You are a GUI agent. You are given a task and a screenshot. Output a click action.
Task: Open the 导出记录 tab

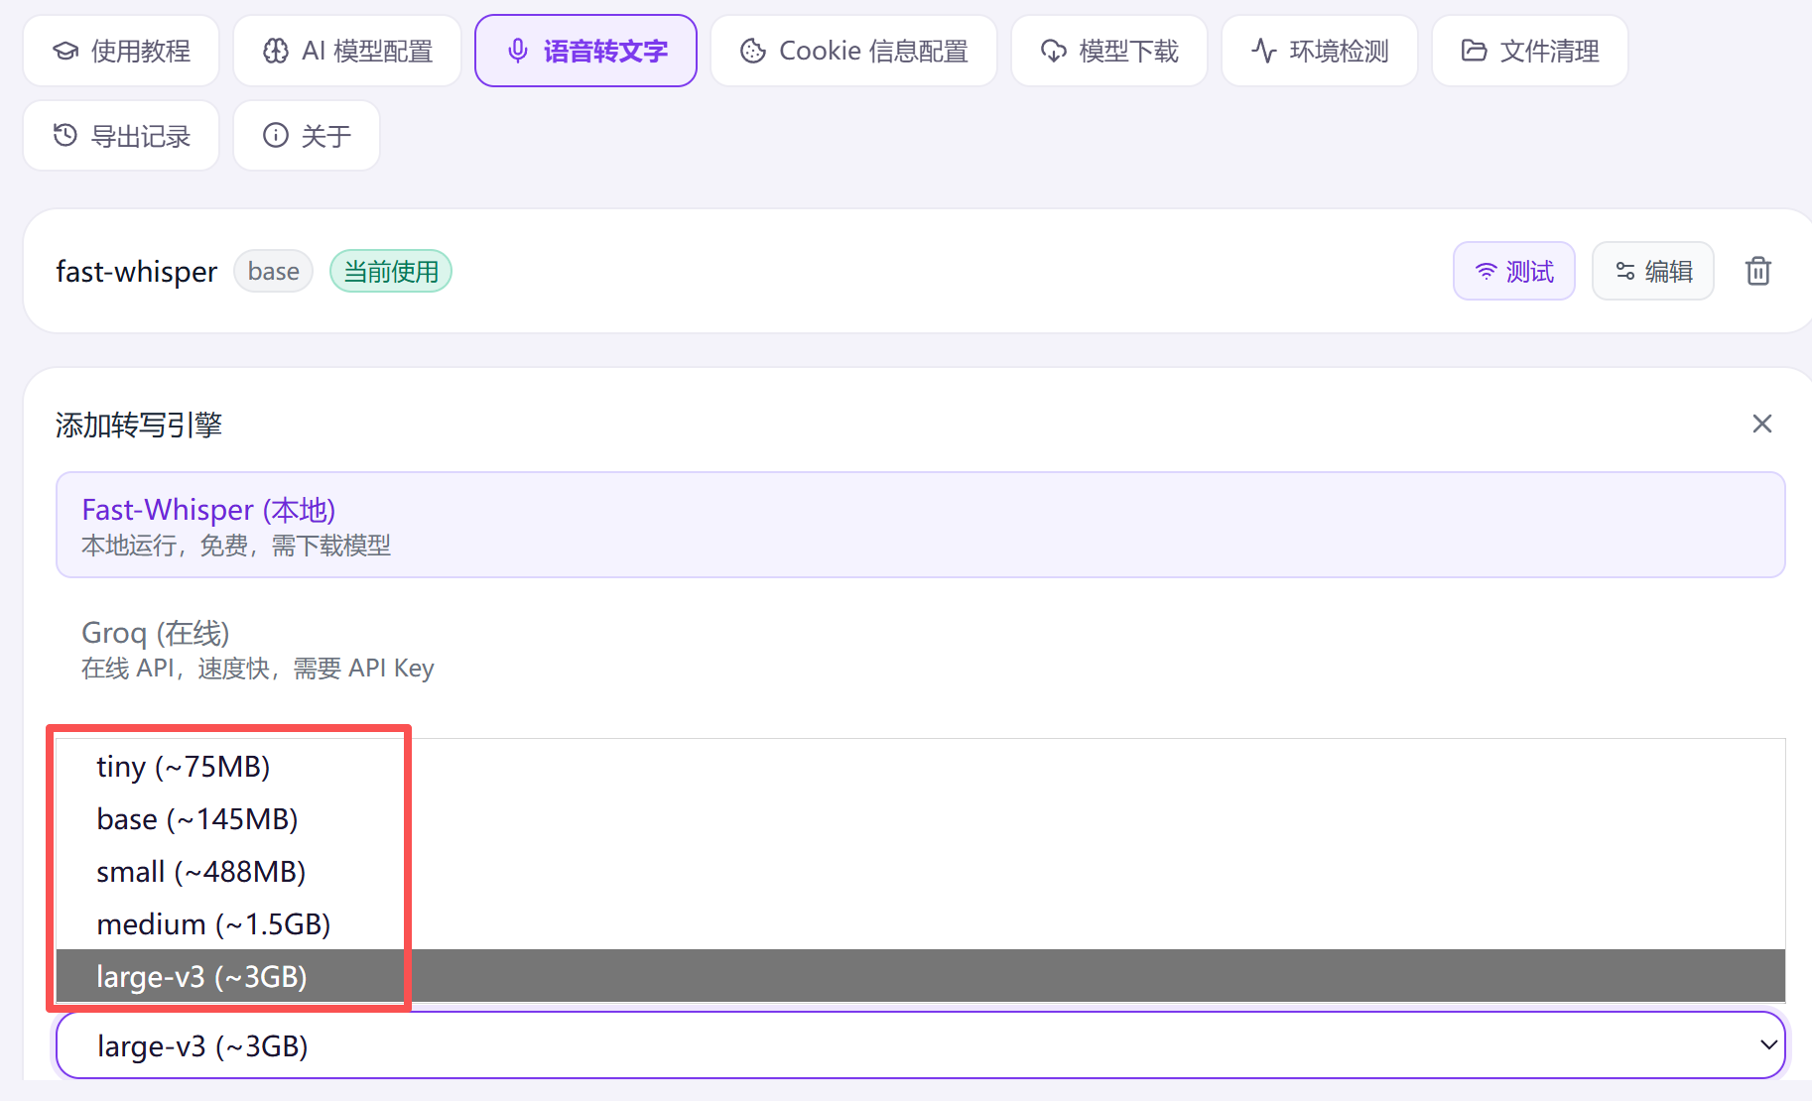[121, 136]
